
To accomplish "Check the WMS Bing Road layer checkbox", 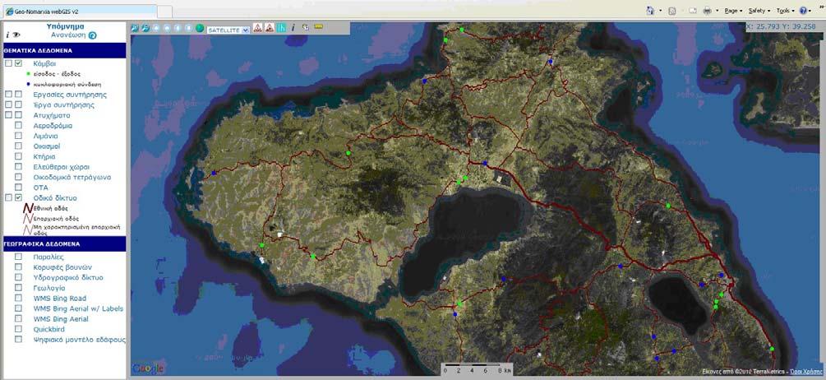I will (18, 299).
